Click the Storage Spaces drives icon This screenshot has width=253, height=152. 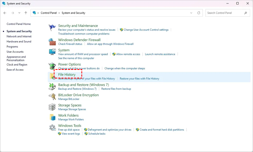(x=52, y=107)
